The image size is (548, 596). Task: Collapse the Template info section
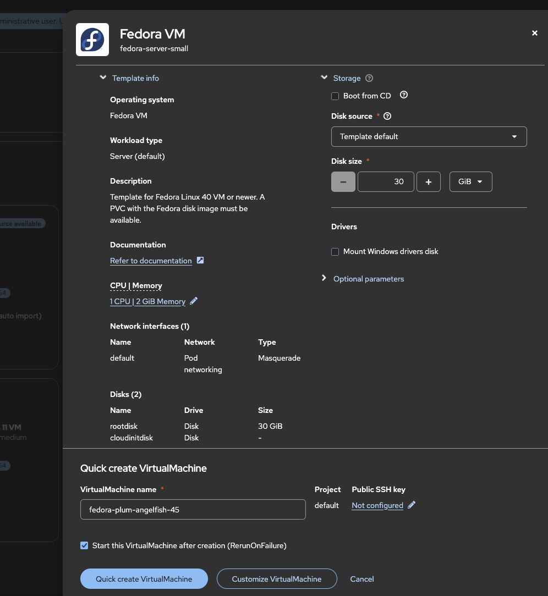(x=103, y=78)
